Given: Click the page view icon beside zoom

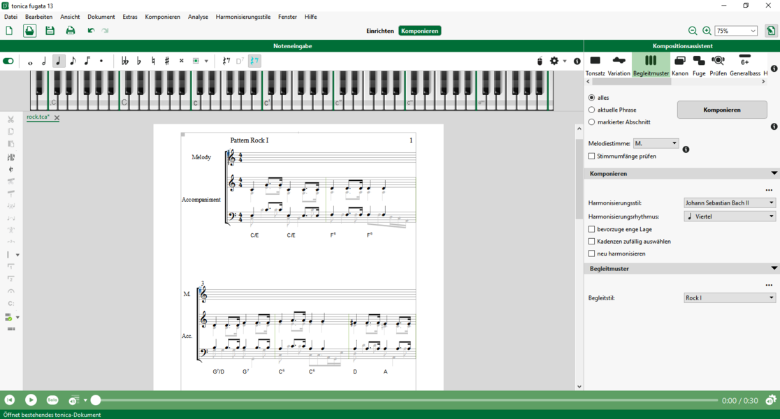Looking at the screenshot, I should click(770, 31).
